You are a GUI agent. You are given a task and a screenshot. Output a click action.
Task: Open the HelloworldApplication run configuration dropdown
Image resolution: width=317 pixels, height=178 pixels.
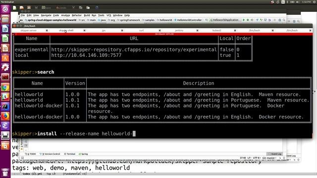coord(225,20)
